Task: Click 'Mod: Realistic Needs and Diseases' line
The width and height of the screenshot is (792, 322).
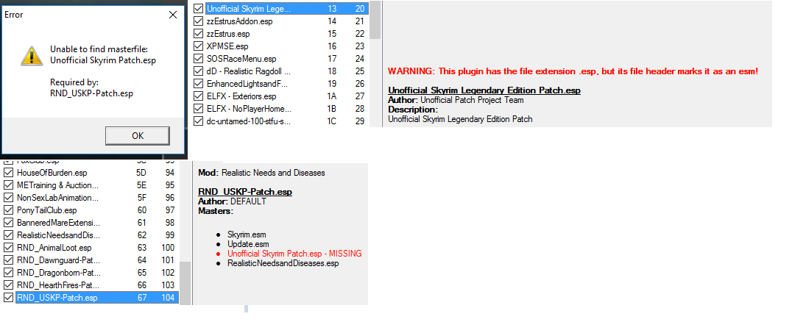Action: click(261, 173)
